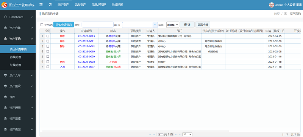Open the 状态 请选择 status dropdown

coord(173,25)
